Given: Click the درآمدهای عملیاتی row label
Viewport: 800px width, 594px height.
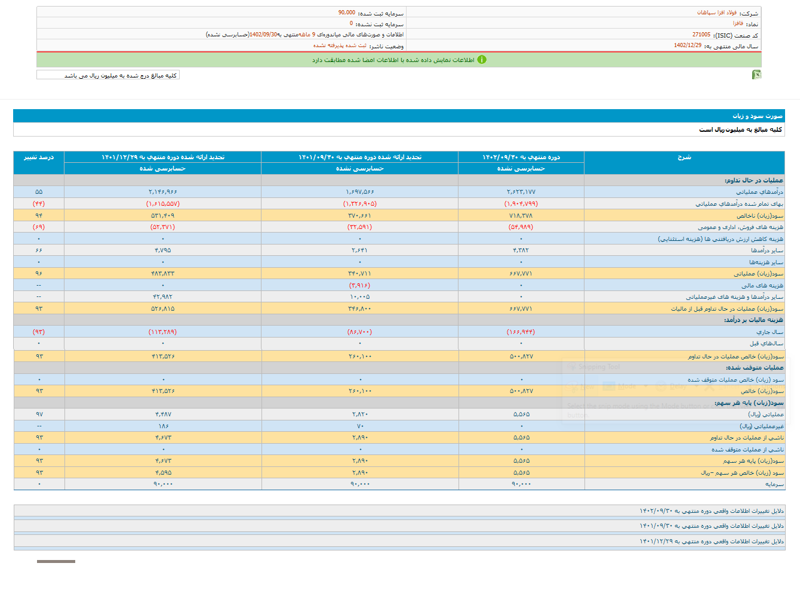Looking at the screenshot, I should tap(759, 192).
